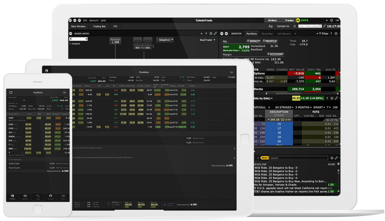
Task: Click the settings gear in the Order Entry panel
Action: point(211,33)
